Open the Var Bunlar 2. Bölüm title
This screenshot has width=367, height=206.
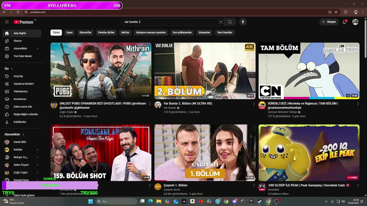188,104
